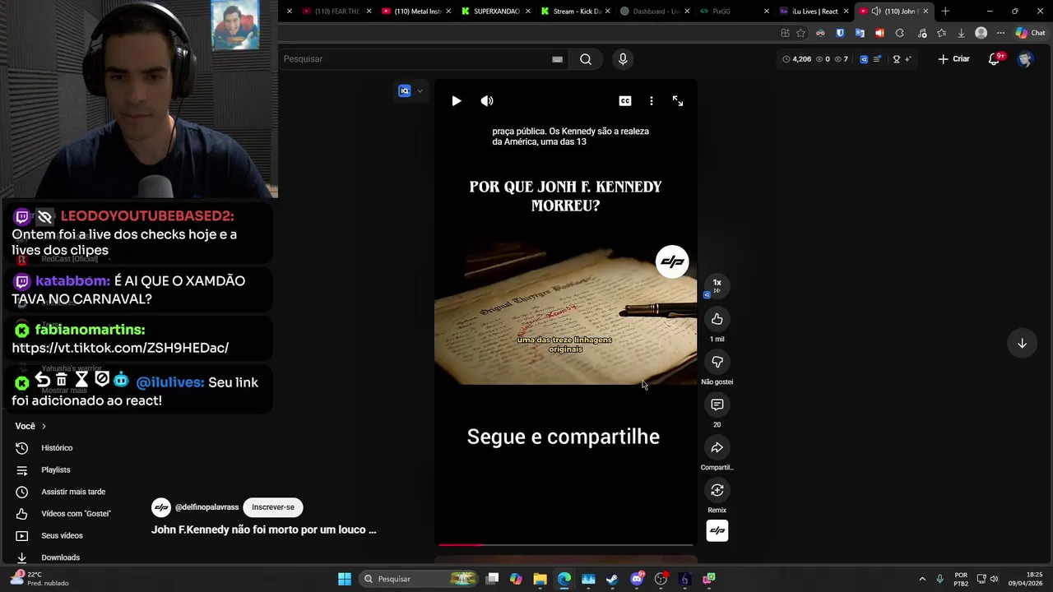Screen dimensions: 1053x592
Task: Click the TikTok link in chat overlay
Action: [120, 348]
